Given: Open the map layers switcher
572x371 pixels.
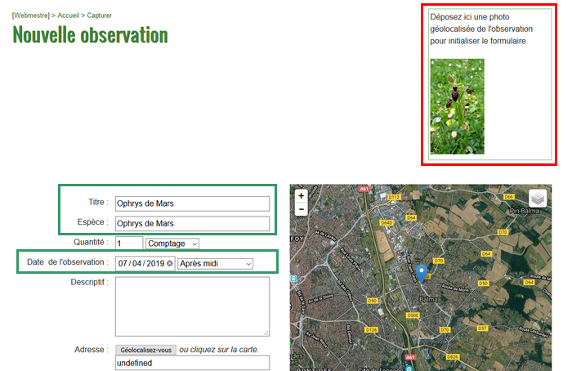Looking at the screenshot, I should (537, 199).
